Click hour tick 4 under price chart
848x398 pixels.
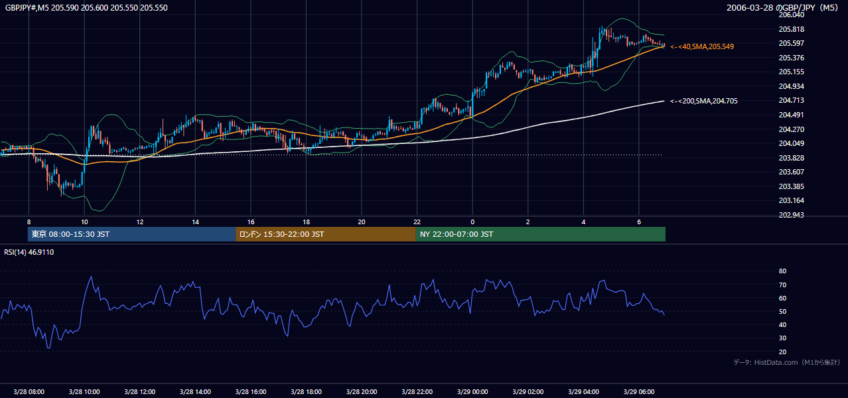584,222
